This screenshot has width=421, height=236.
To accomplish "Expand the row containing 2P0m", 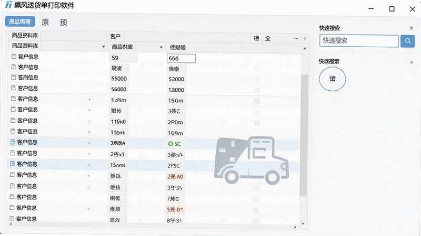I will click(x=89, y=121).
